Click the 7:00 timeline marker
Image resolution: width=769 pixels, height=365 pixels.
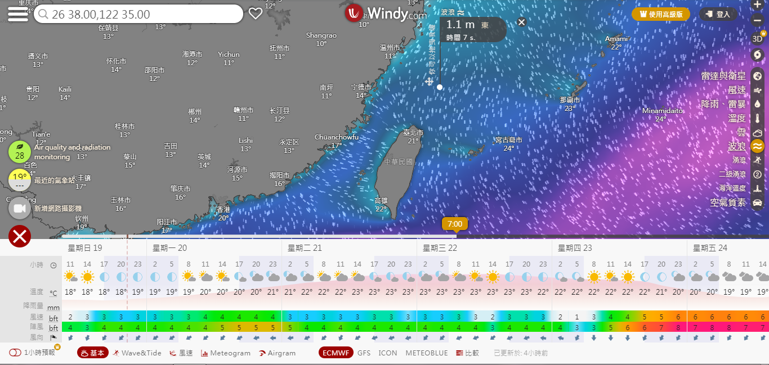[455, 224]
